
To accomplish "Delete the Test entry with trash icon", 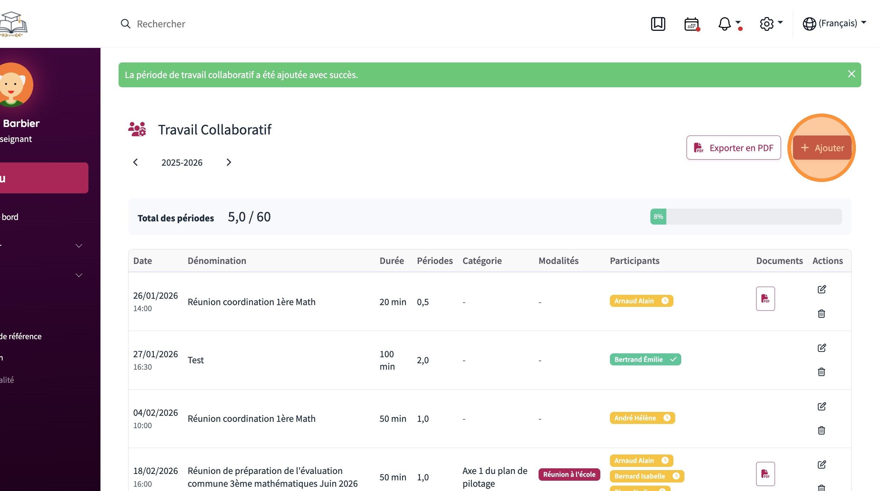I will coord(821,372).
